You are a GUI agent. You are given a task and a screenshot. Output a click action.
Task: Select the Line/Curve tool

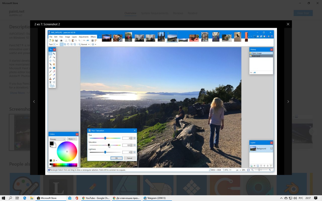[54, 82]
